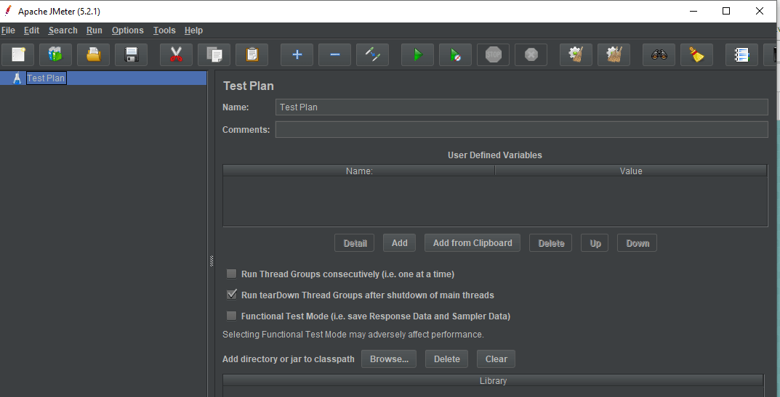Click the classpath Delete button
Viewport: 780px width, 397px height.
(447, 359)
